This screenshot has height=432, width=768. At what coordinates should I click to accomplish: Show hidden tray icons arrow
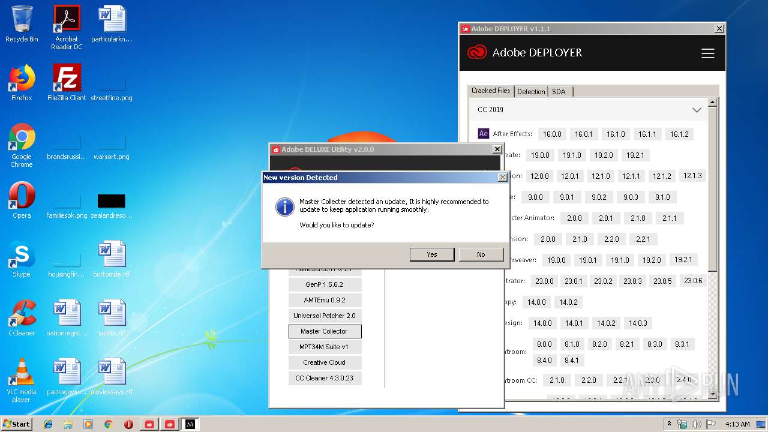tap(669, 424)
